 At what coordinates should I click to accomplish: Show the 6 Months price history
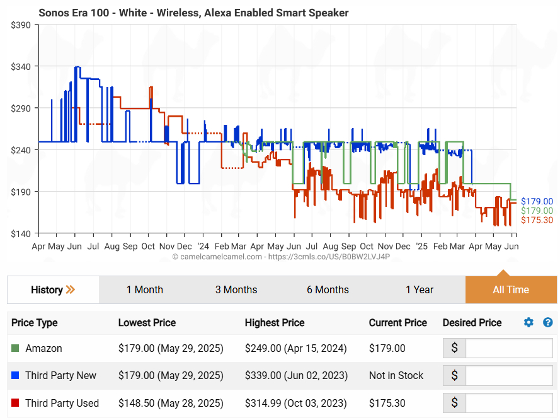tap(328, 290)
